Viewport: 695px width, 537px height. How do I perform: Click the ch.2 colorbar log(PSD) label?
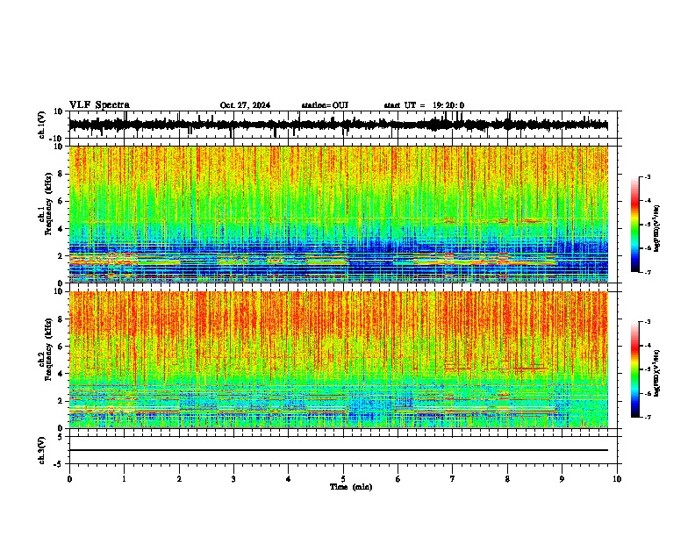point(657,374)
